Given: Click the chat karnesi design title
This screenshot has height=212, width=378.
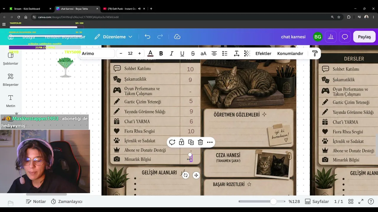Looking at the screenshot, I should (293, 37).
